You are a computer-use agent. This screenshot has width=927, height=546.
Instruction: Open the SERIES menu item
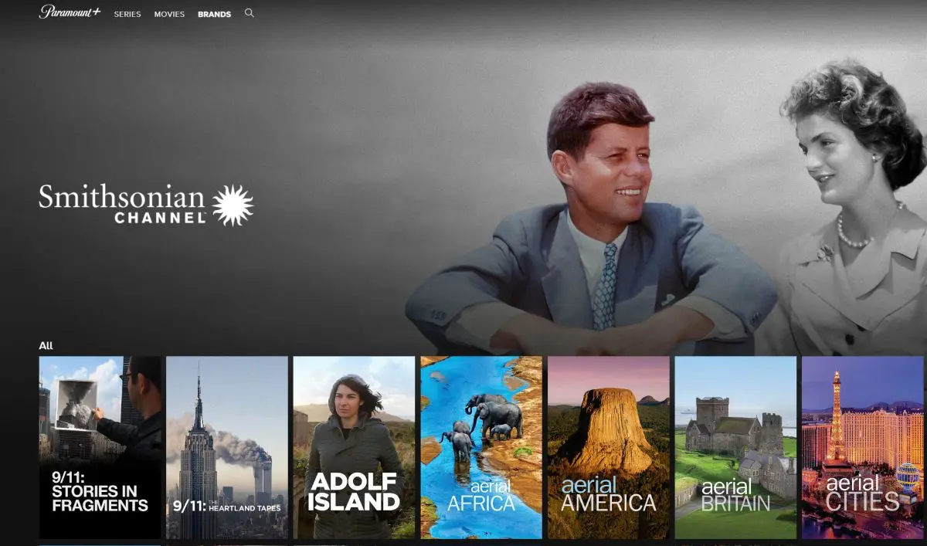[127, 14]
